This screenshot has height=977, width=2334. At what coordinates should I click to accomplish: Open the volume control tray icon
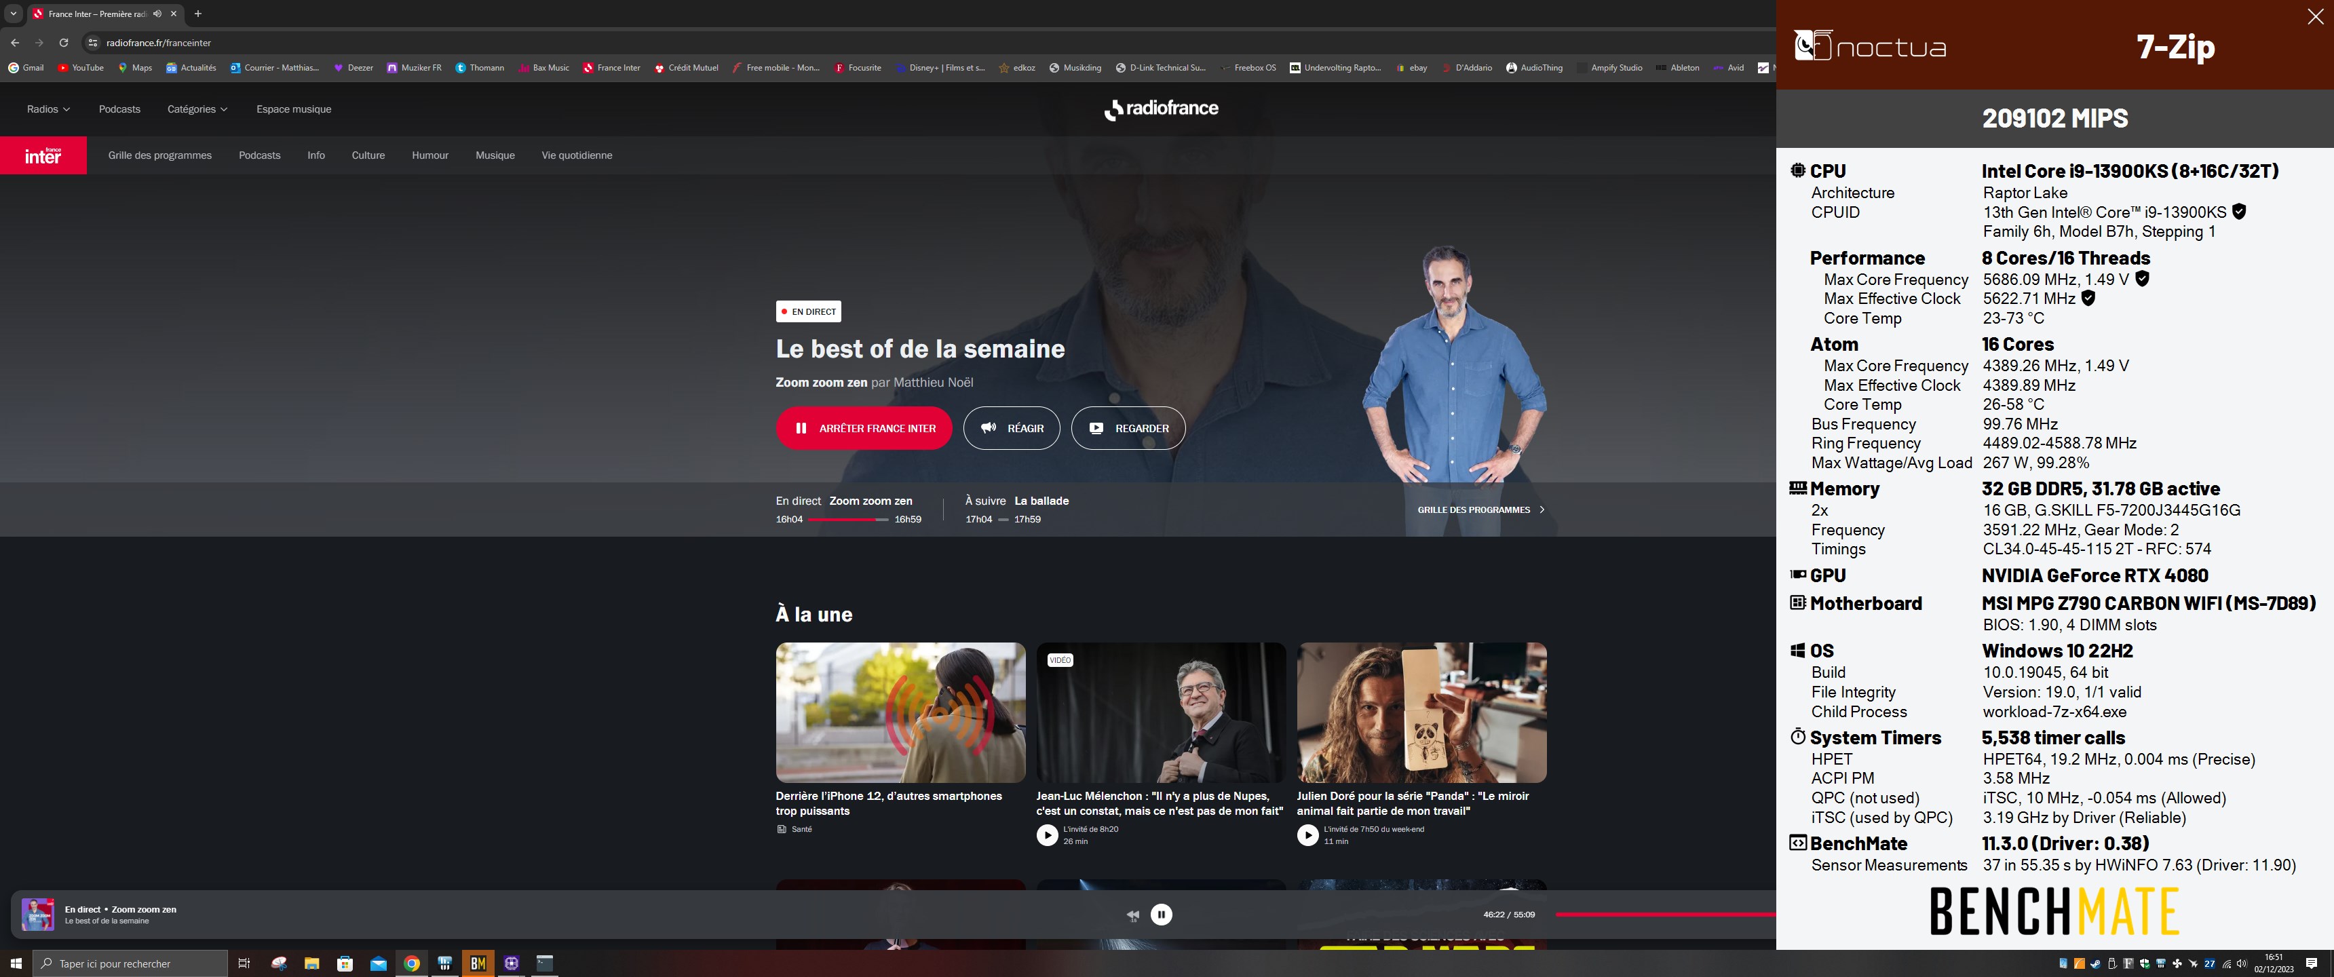pos(2242,964)
